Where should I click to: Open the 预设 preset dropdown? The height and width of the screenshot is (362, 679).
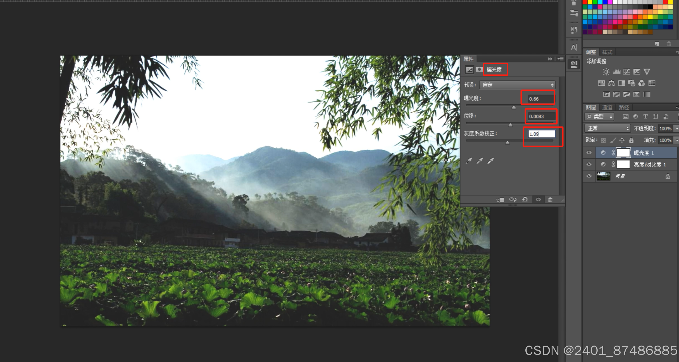pyautogui.click(x=517, y=85)
